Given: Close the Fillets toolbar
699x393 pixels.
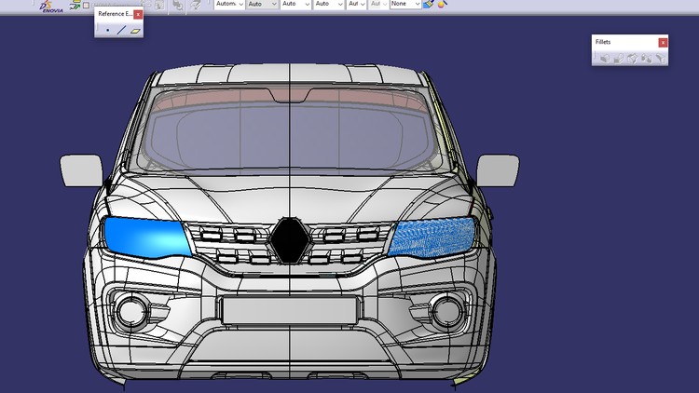Looking at the screenshot, I should tap(663, 42).
